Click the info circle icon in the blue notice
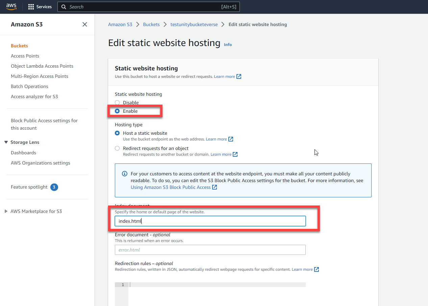 [x=124, y=173]
